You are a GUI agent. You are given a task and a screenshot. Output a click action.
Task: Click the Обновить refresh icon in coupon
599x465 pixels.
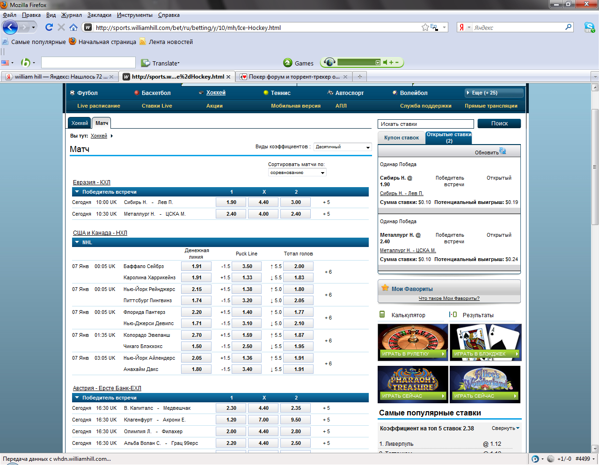coord(503,151)
